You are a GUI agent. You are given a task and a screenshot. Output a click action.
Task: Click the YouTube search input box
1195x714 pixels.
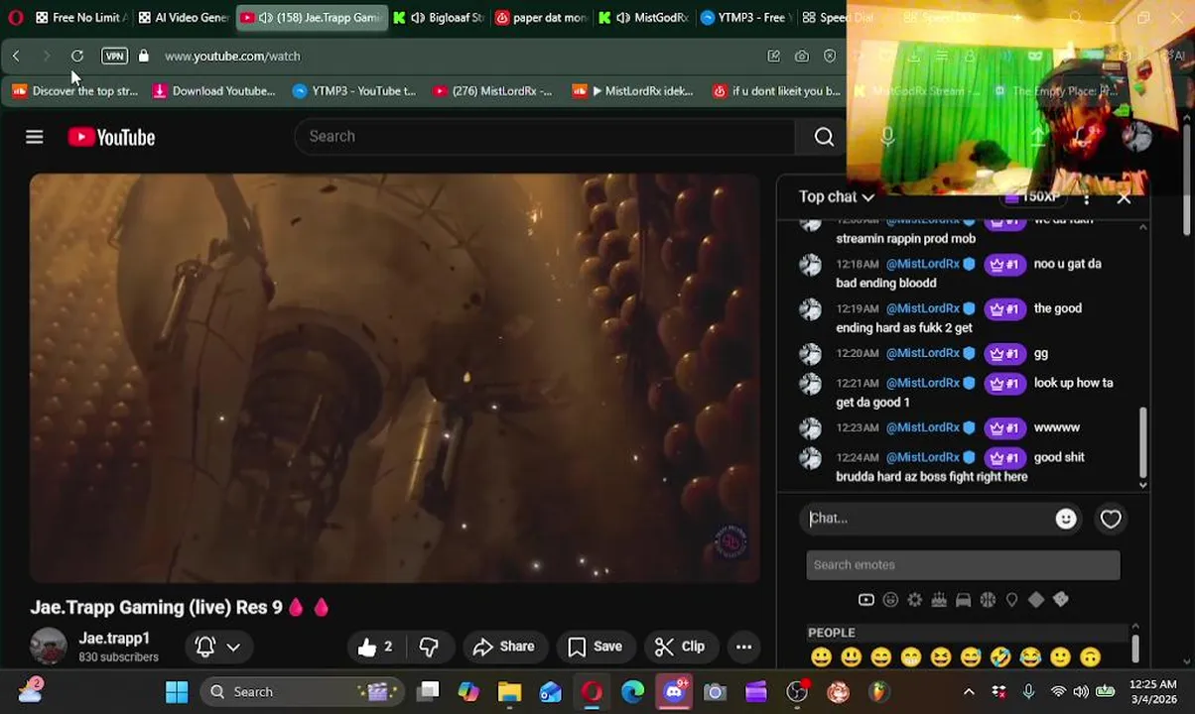pos(544,137)
